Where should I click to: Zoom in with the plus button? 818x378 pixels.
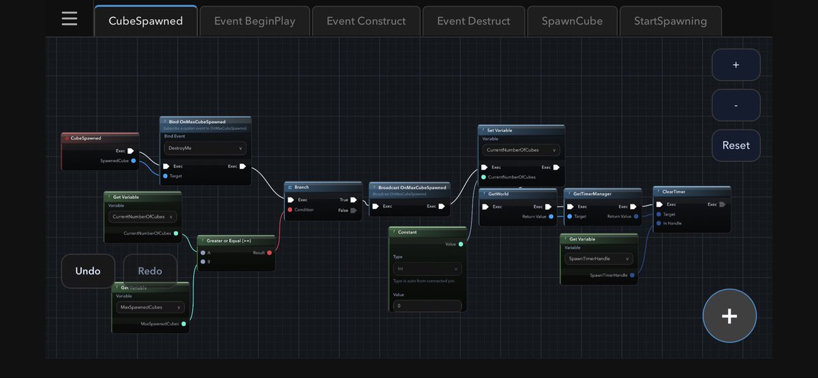tap(736, 65)
